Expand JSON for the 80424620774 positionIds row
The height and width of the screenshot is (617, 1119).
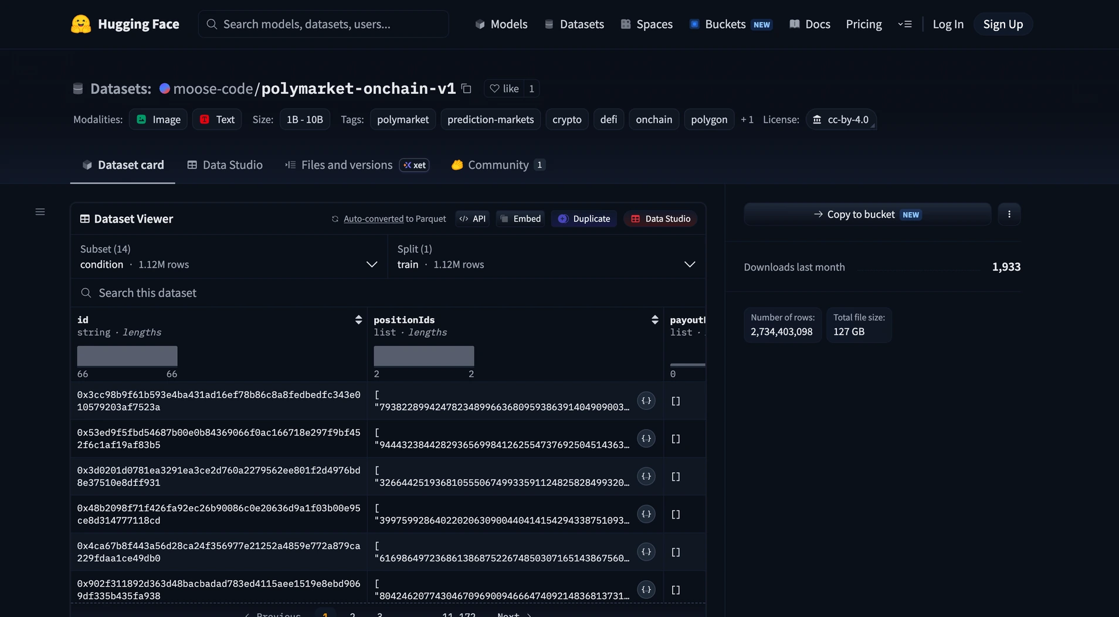[x=646, y=589]
